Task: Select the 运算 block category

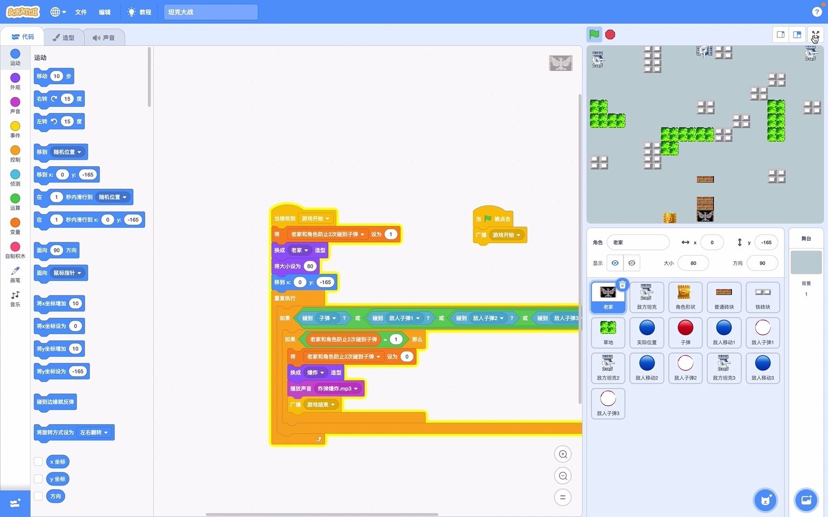Action: click(15, 202)
